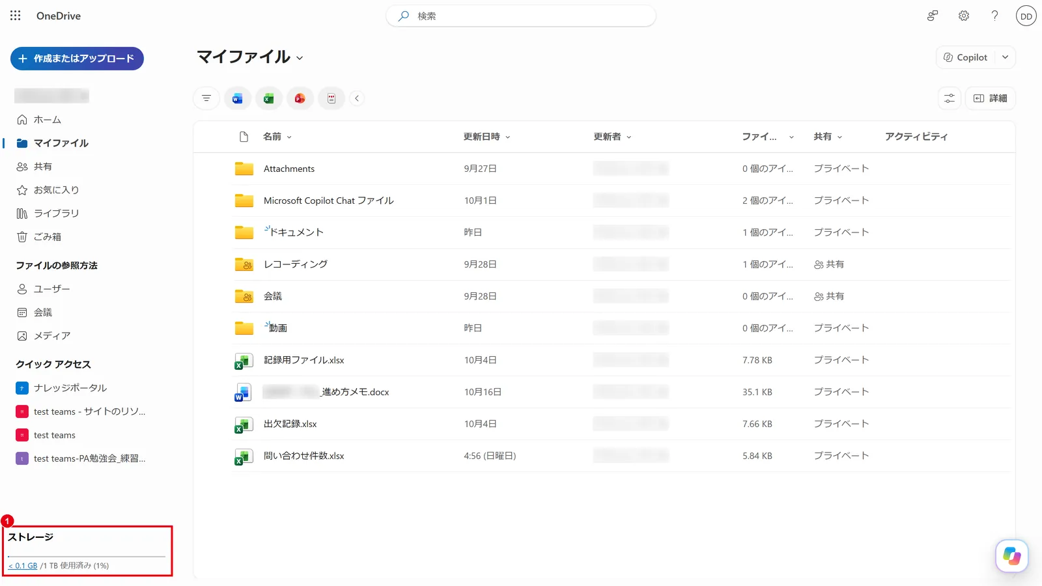Viewport: 1042px width, 586px height.
Task: Open ナレッジポータル quick access
Action: (70, 388)
